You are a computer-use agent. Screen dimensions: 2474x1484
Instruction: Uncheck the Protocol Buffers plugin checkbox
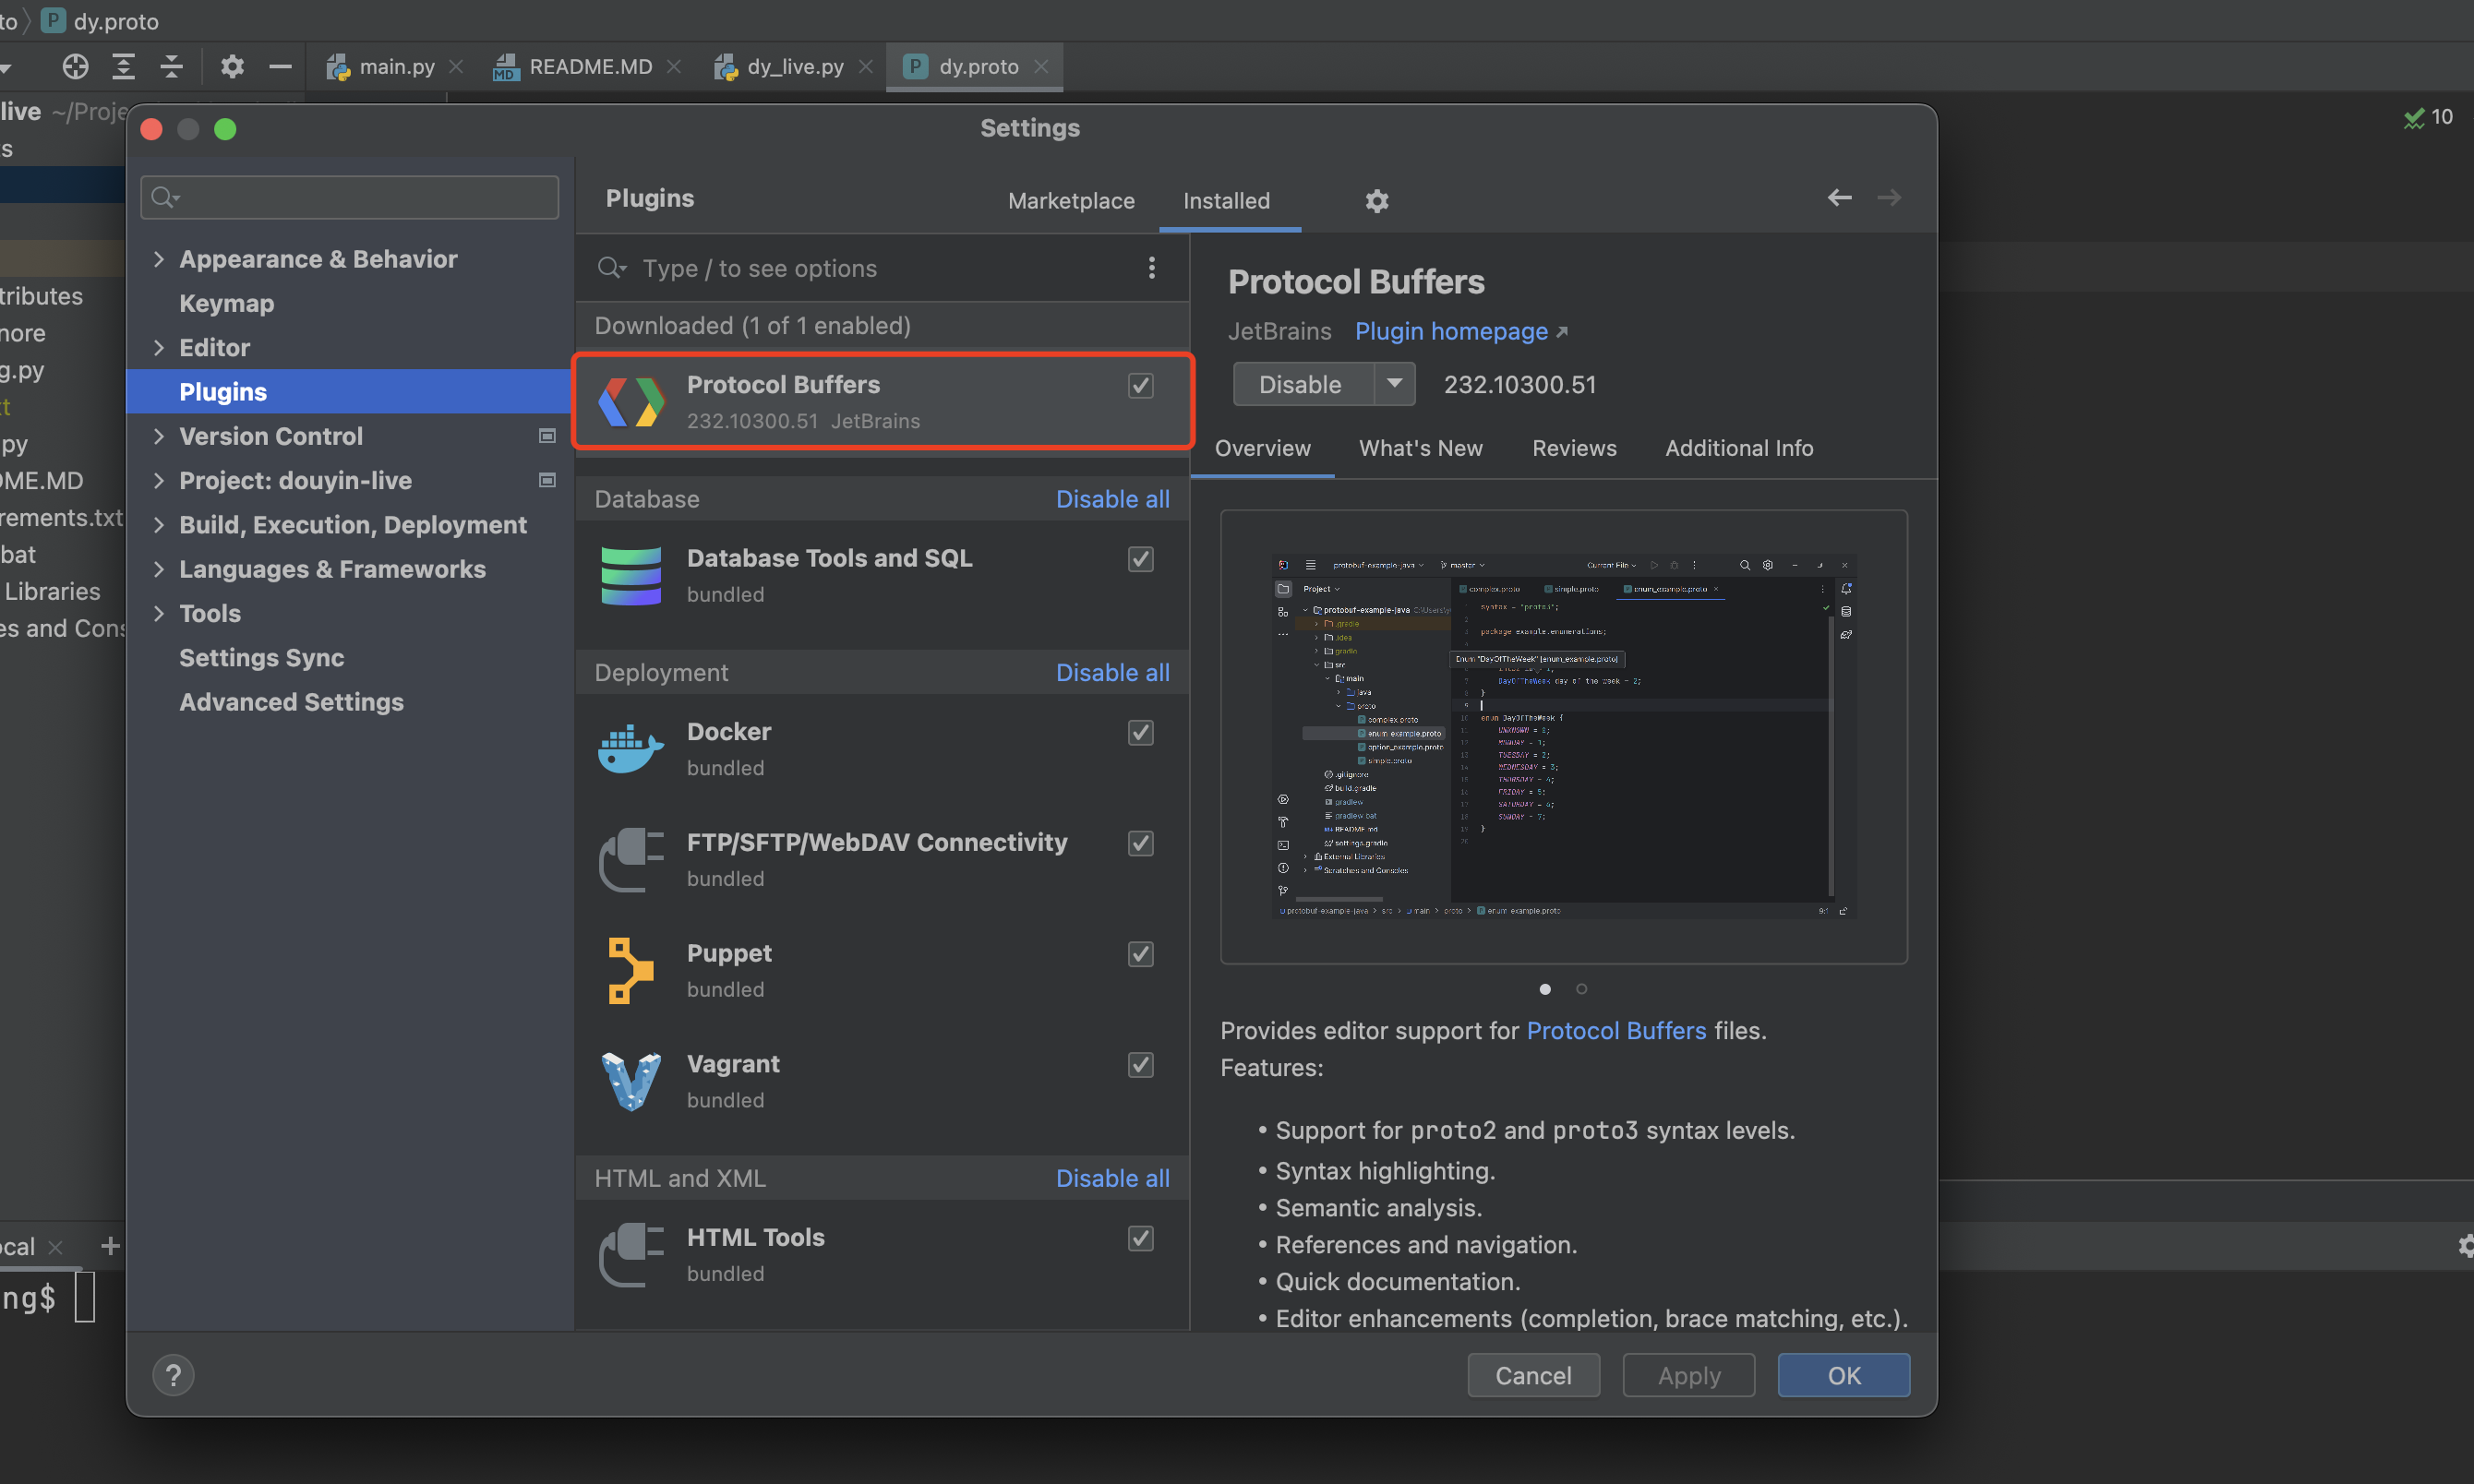point(1140,385)
